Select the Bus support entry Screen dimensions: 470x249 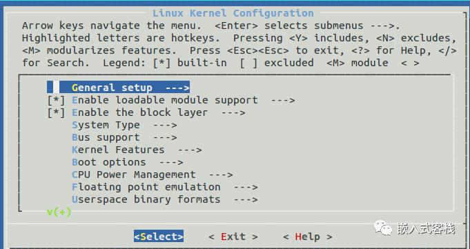124,137
